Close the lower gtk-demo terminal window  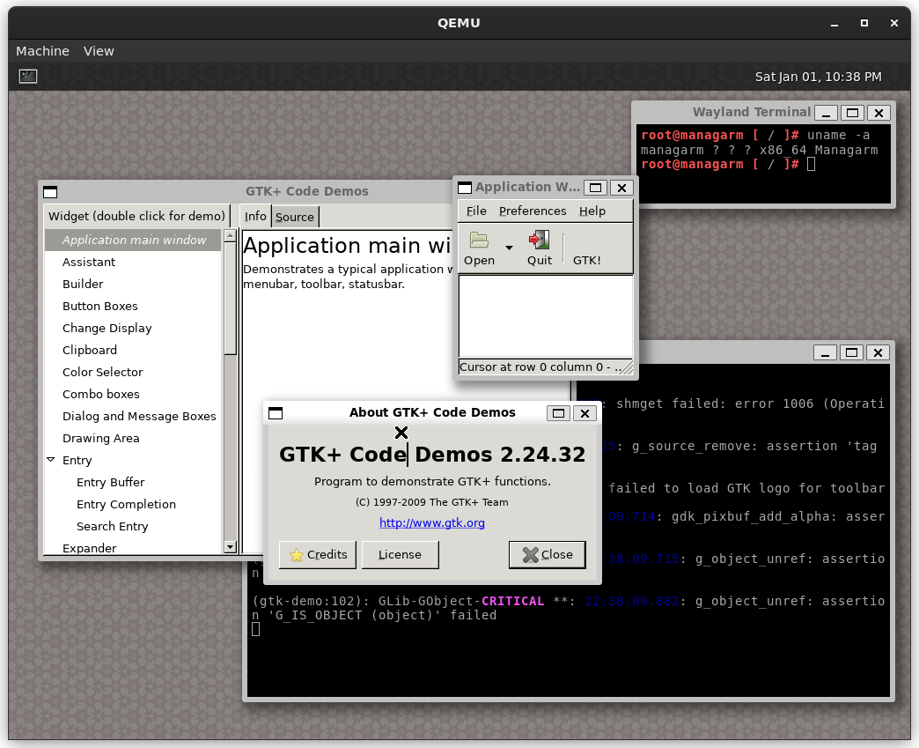[x=878, y=352]
